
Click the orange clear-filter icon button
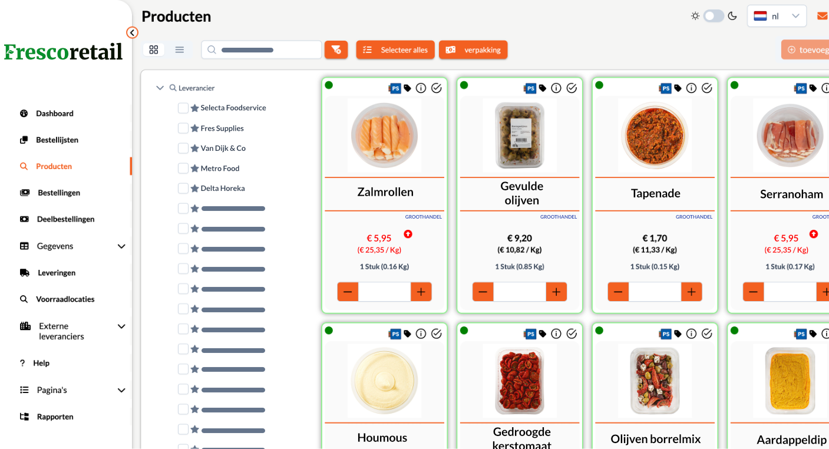336,50
